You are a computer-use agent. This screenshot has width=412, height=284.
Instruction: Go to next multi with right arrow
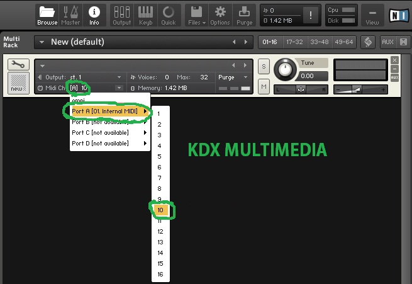pos(246,42)
